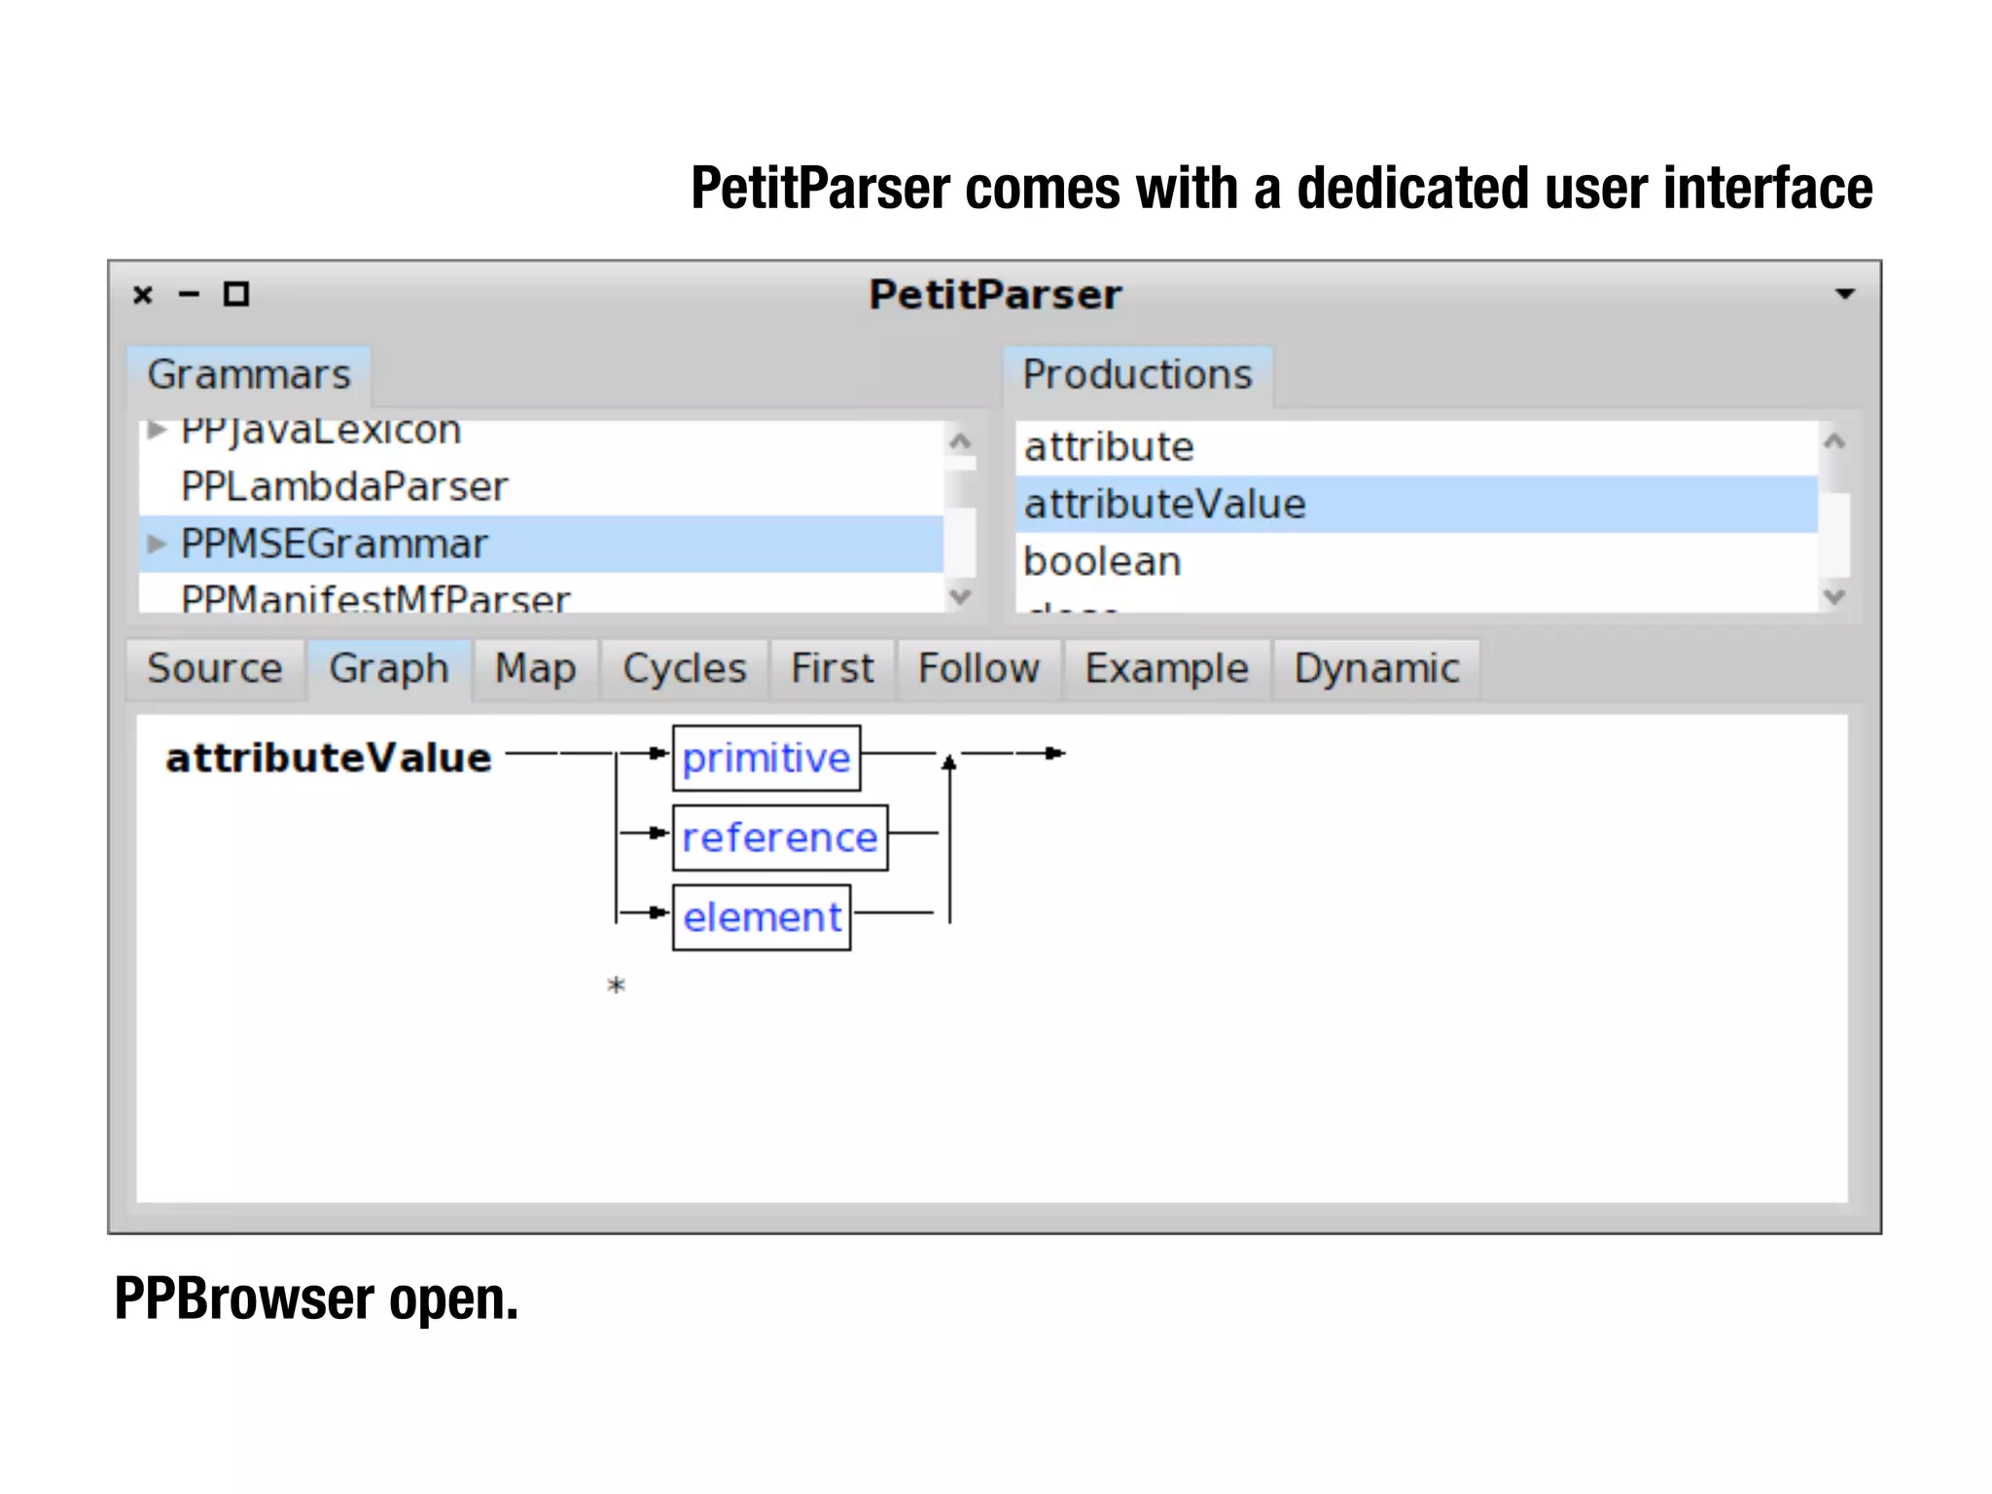Switch to the Source tab
This screenshot has width=1992, height=1494.
pos(215,669)
